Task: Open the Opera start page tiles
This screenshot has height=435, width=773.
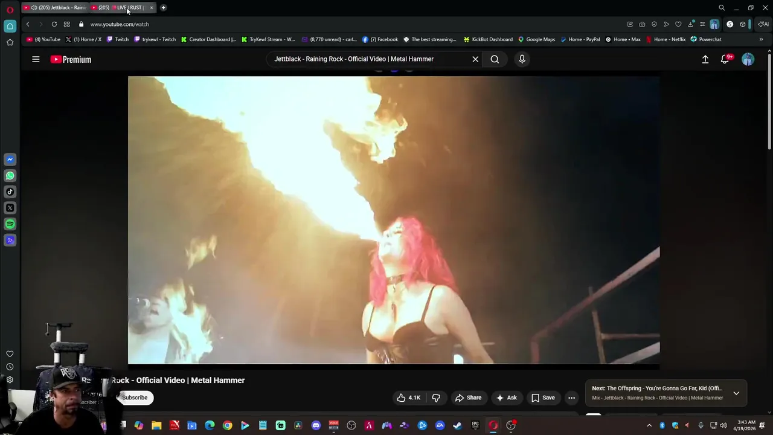Action: point(66,24)
